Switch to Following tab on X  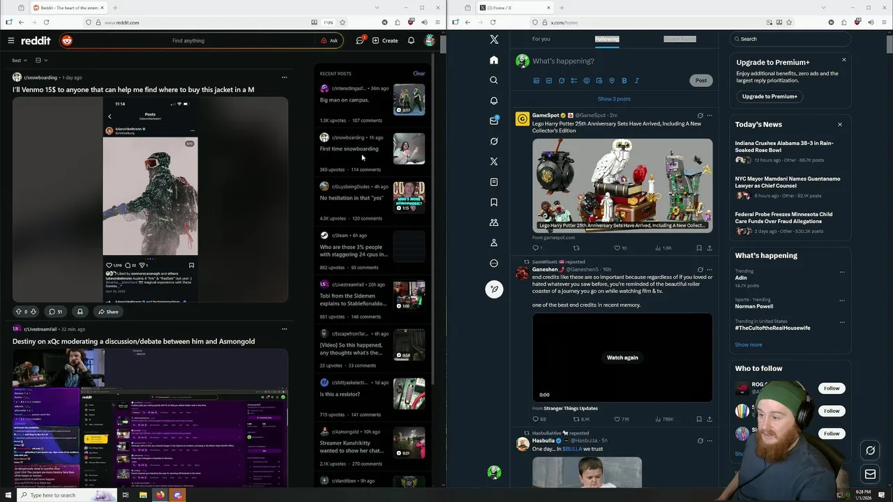click(607, 39)
